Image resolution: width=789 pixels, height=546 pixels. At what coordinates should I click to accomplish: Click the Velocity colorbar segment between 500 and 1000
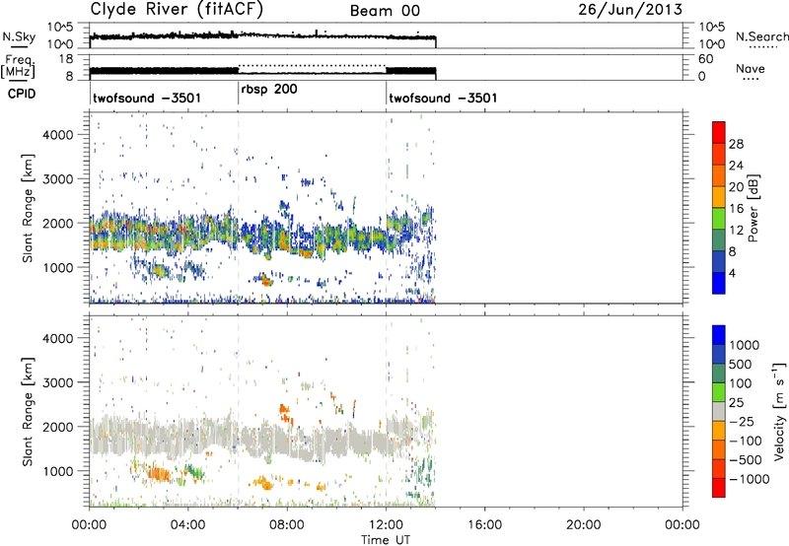pos(719,354)
